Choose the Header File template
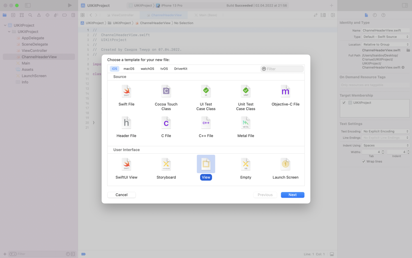 (126, 127)
